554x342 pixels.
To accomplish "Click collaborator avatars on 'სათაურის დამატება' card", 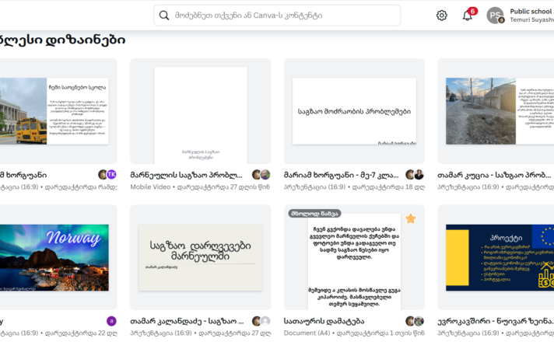I will (x=415, y=321).
